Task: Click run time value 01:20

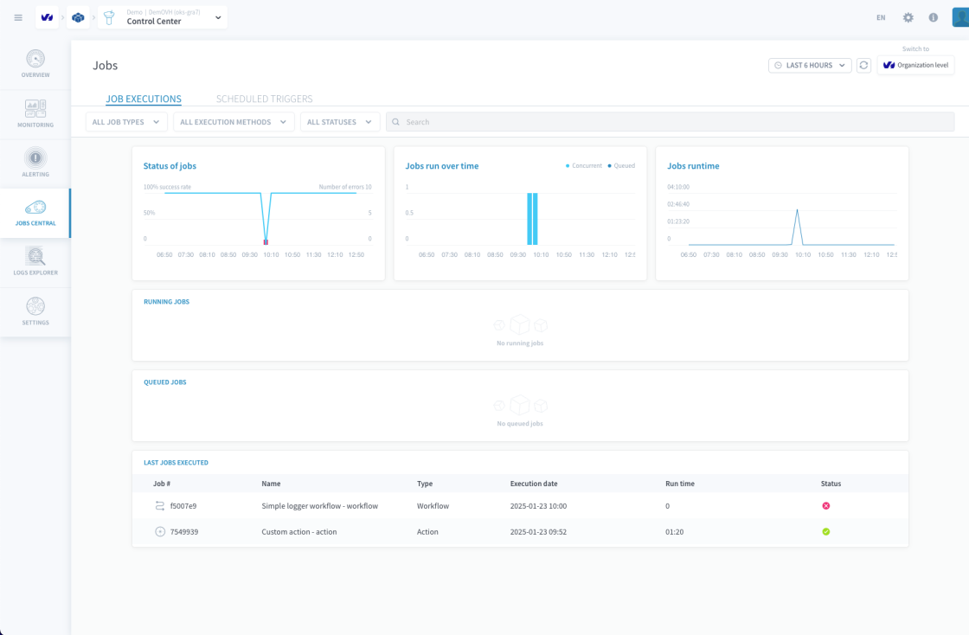Action: (x=674, y=532)
